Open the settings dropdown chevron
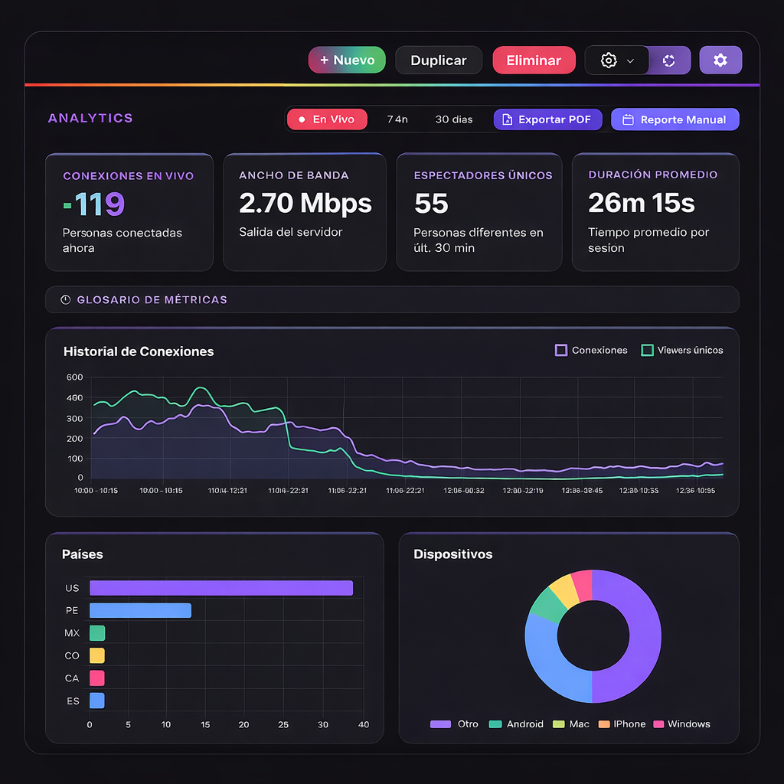 [630, 60]
